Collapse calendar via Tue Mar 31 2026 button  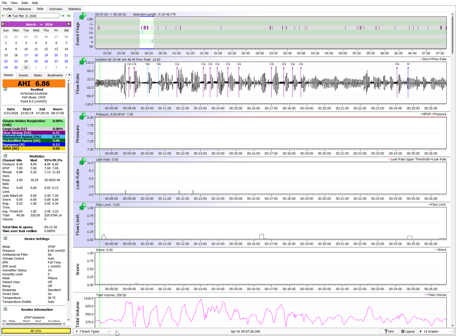[33, 16]
